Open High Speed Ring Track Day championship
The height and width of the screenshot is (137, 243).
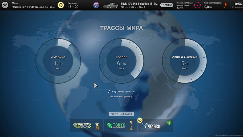pos(86,126)
